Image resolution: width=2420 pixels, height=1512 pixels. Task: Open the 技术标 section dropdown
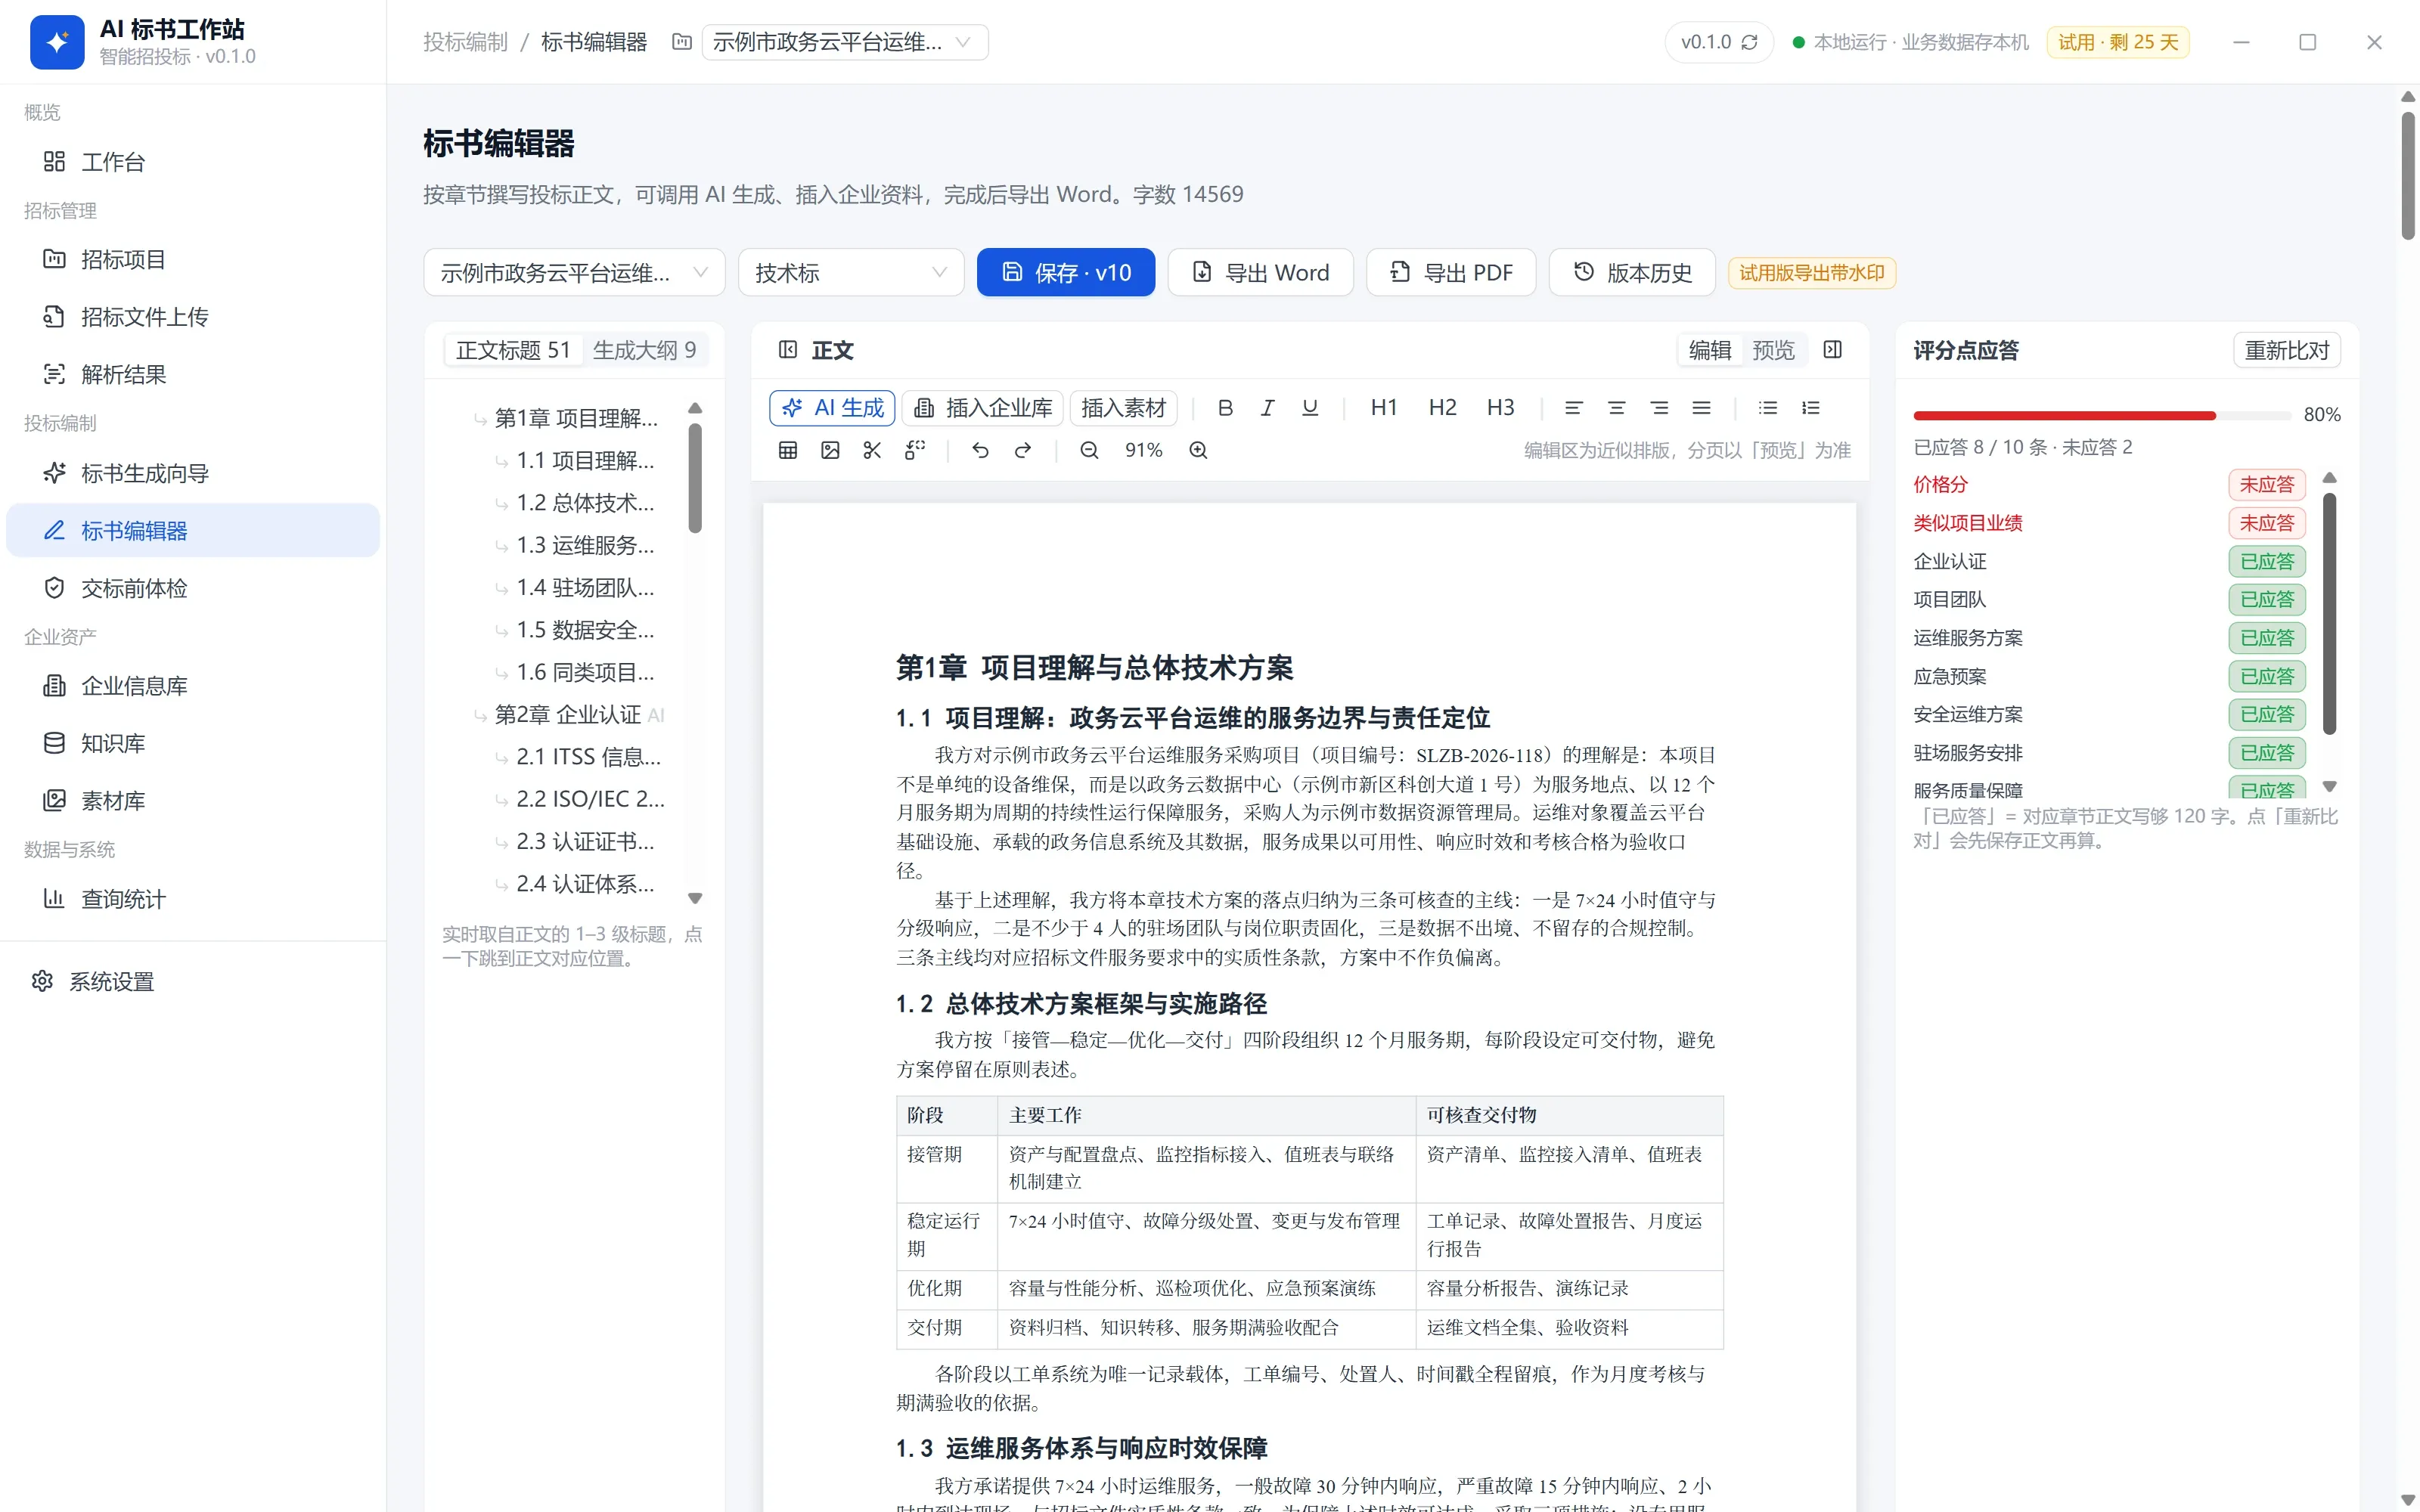click(851, 272)
